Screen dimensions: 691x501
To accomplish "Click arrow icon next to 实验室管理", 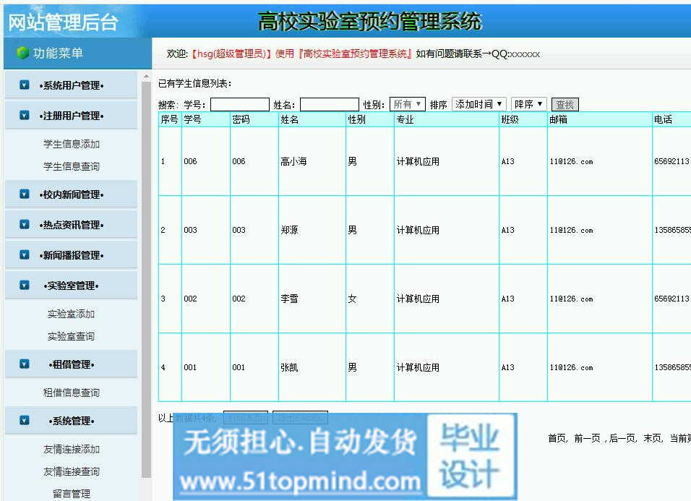I will click(25, 286).
